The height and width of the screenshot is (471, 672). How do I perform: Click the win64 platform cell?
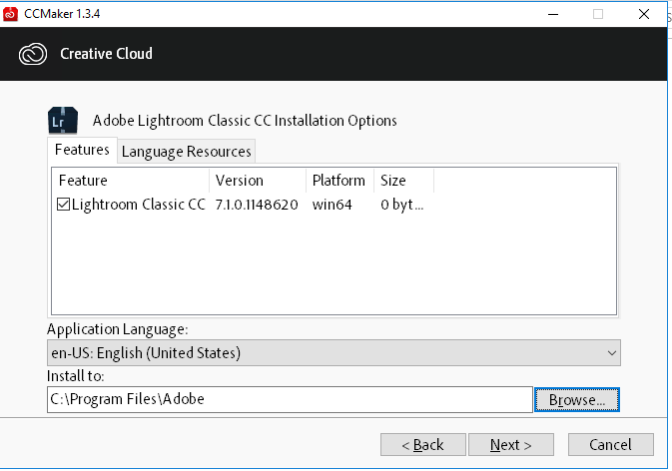point(333,205)
